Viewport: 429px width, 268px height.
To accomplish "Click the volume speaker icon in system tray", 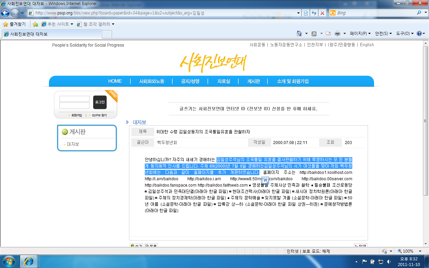I will [389, 261].
